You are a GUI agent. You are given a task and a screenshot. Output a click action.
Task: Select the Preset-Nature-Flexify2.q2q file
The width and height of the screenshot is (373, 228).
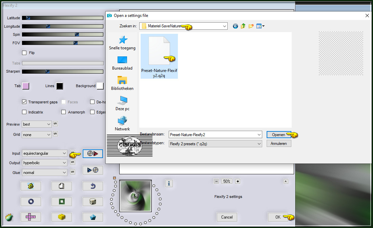[159, 56]
